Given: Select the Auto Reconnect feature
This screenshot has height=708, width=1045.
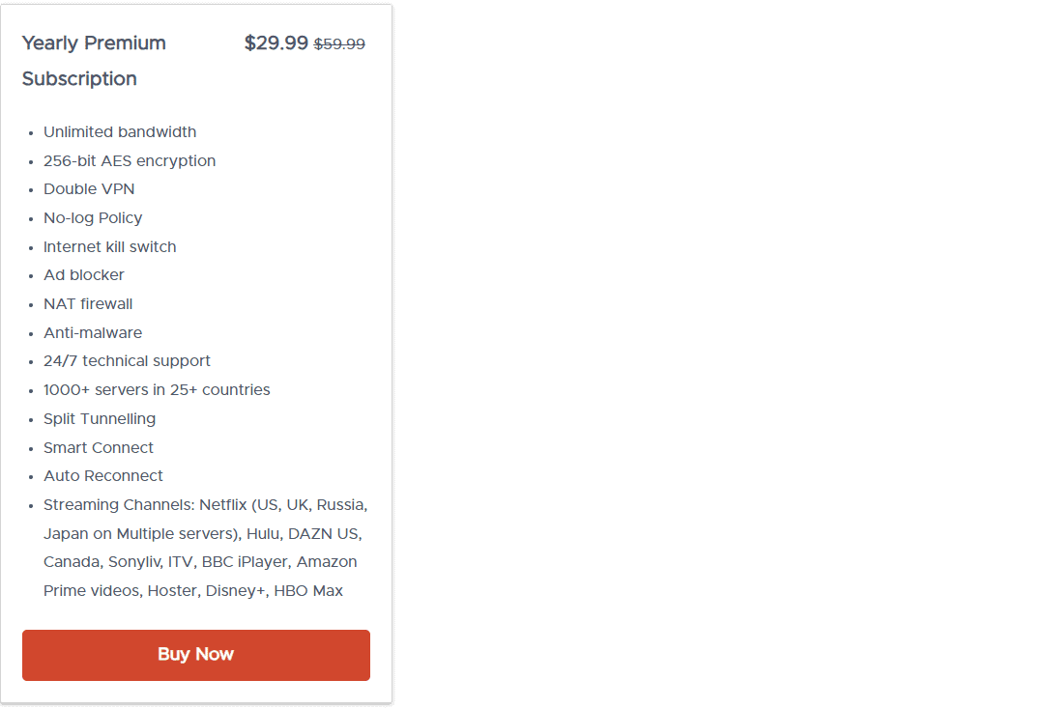Looking at the screenshot, I should pyautogui.click(x=103, y=475).
